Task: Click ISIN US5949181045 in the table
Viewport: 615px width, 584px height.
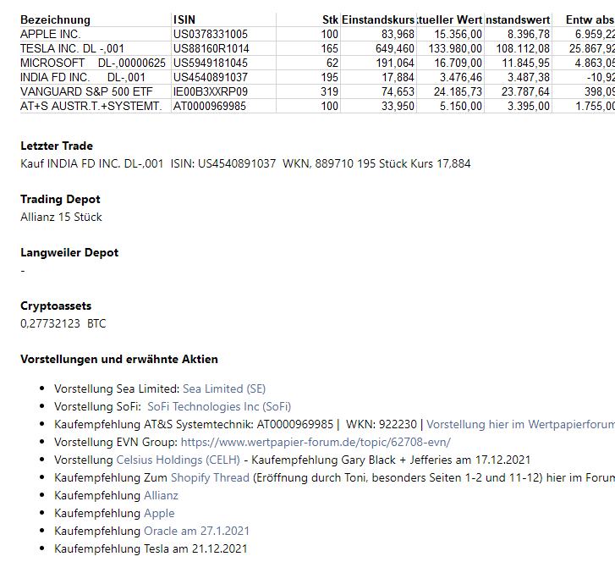Action: coord(211,63)
